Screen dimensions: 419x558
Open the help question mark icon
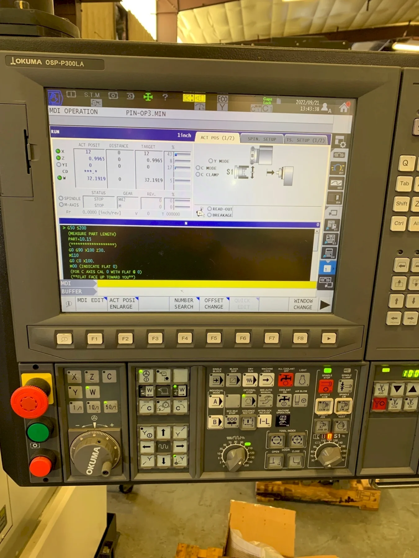pos(165,97)
